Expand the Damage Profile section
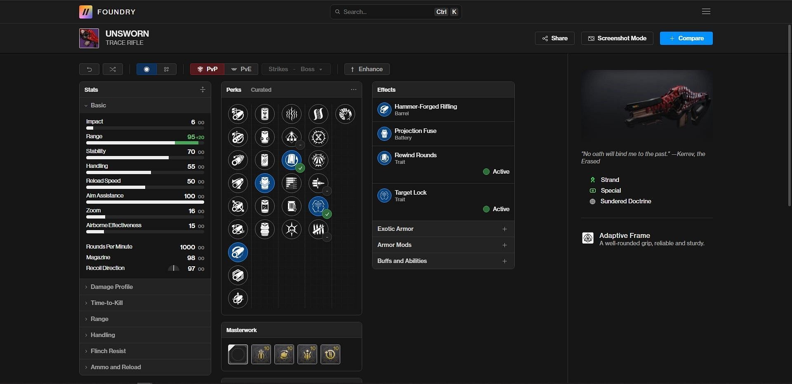The height and width of the screenshot is (384, 792). pos(145,287)
